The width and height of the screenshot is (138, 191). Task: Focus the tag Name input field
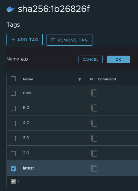pos(46,59)
